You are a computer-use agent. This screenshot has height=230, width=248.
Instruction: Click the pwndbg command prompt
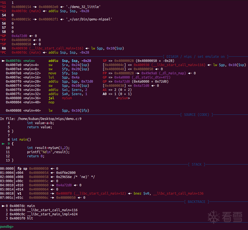tap(7, 227)
